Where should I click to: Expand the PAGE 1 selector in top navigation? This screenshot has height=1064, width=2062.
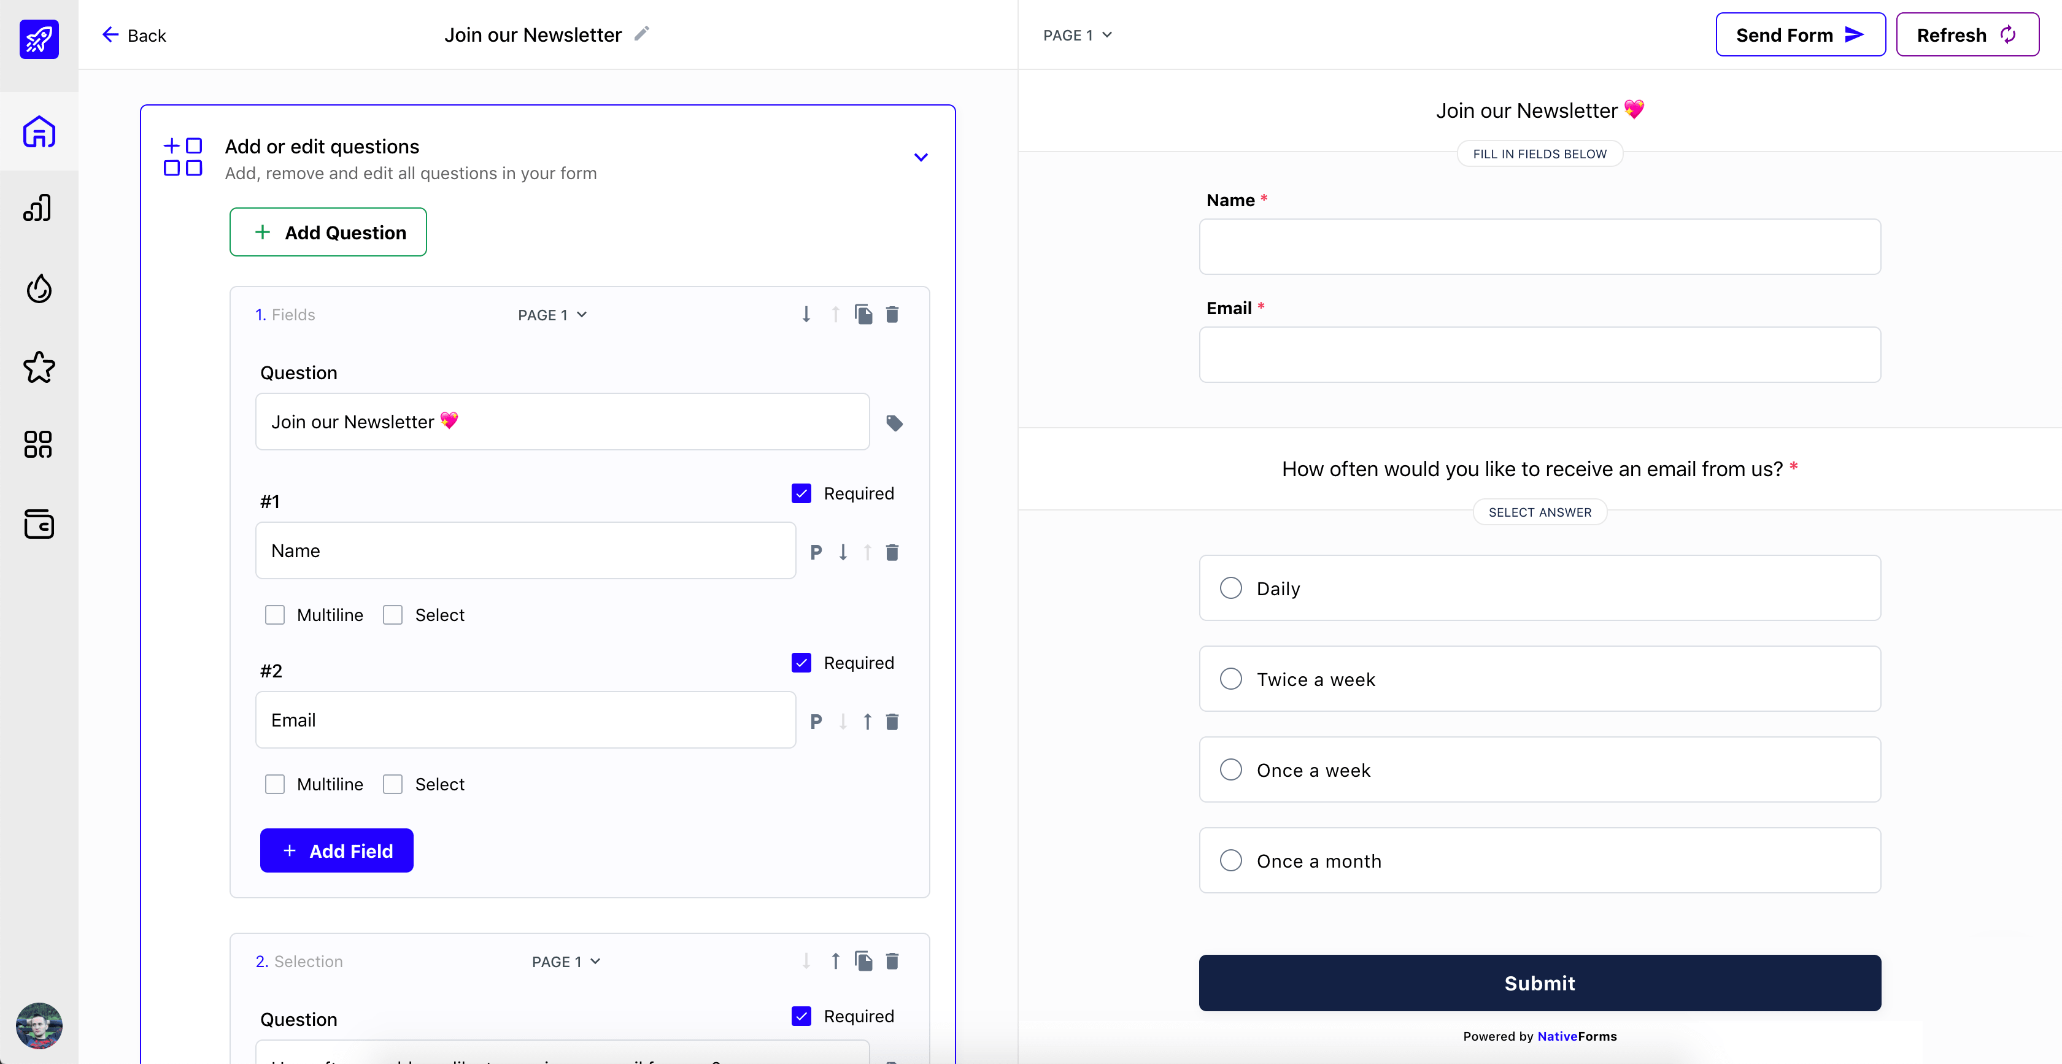point(1077,34)
